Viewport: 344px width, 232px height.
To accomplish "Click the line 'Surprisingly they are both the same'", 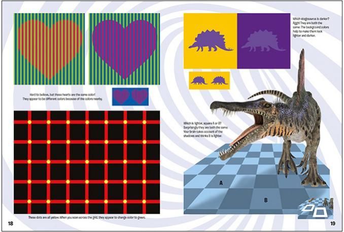I will [x=205, y=127].
